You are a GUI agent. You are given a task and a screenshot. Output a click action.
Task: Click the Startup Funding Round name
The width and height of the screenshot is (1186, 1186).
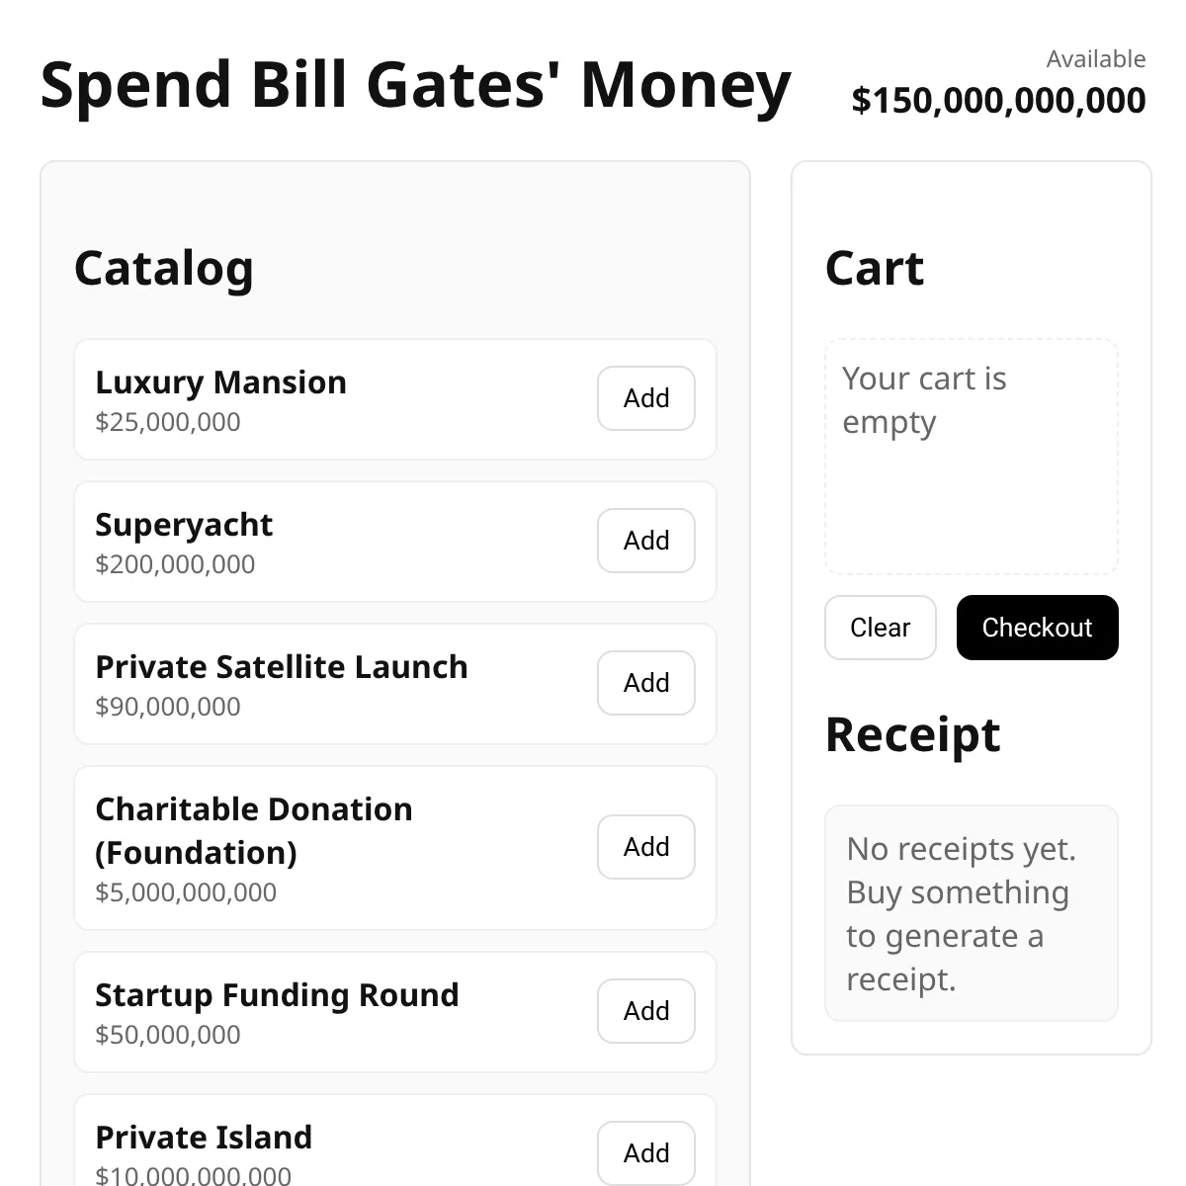(x=277, y=995)
